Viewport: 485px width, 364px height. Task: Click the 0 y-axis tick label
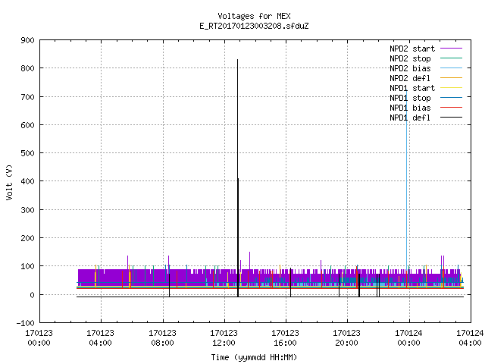(x=32, y=295)
